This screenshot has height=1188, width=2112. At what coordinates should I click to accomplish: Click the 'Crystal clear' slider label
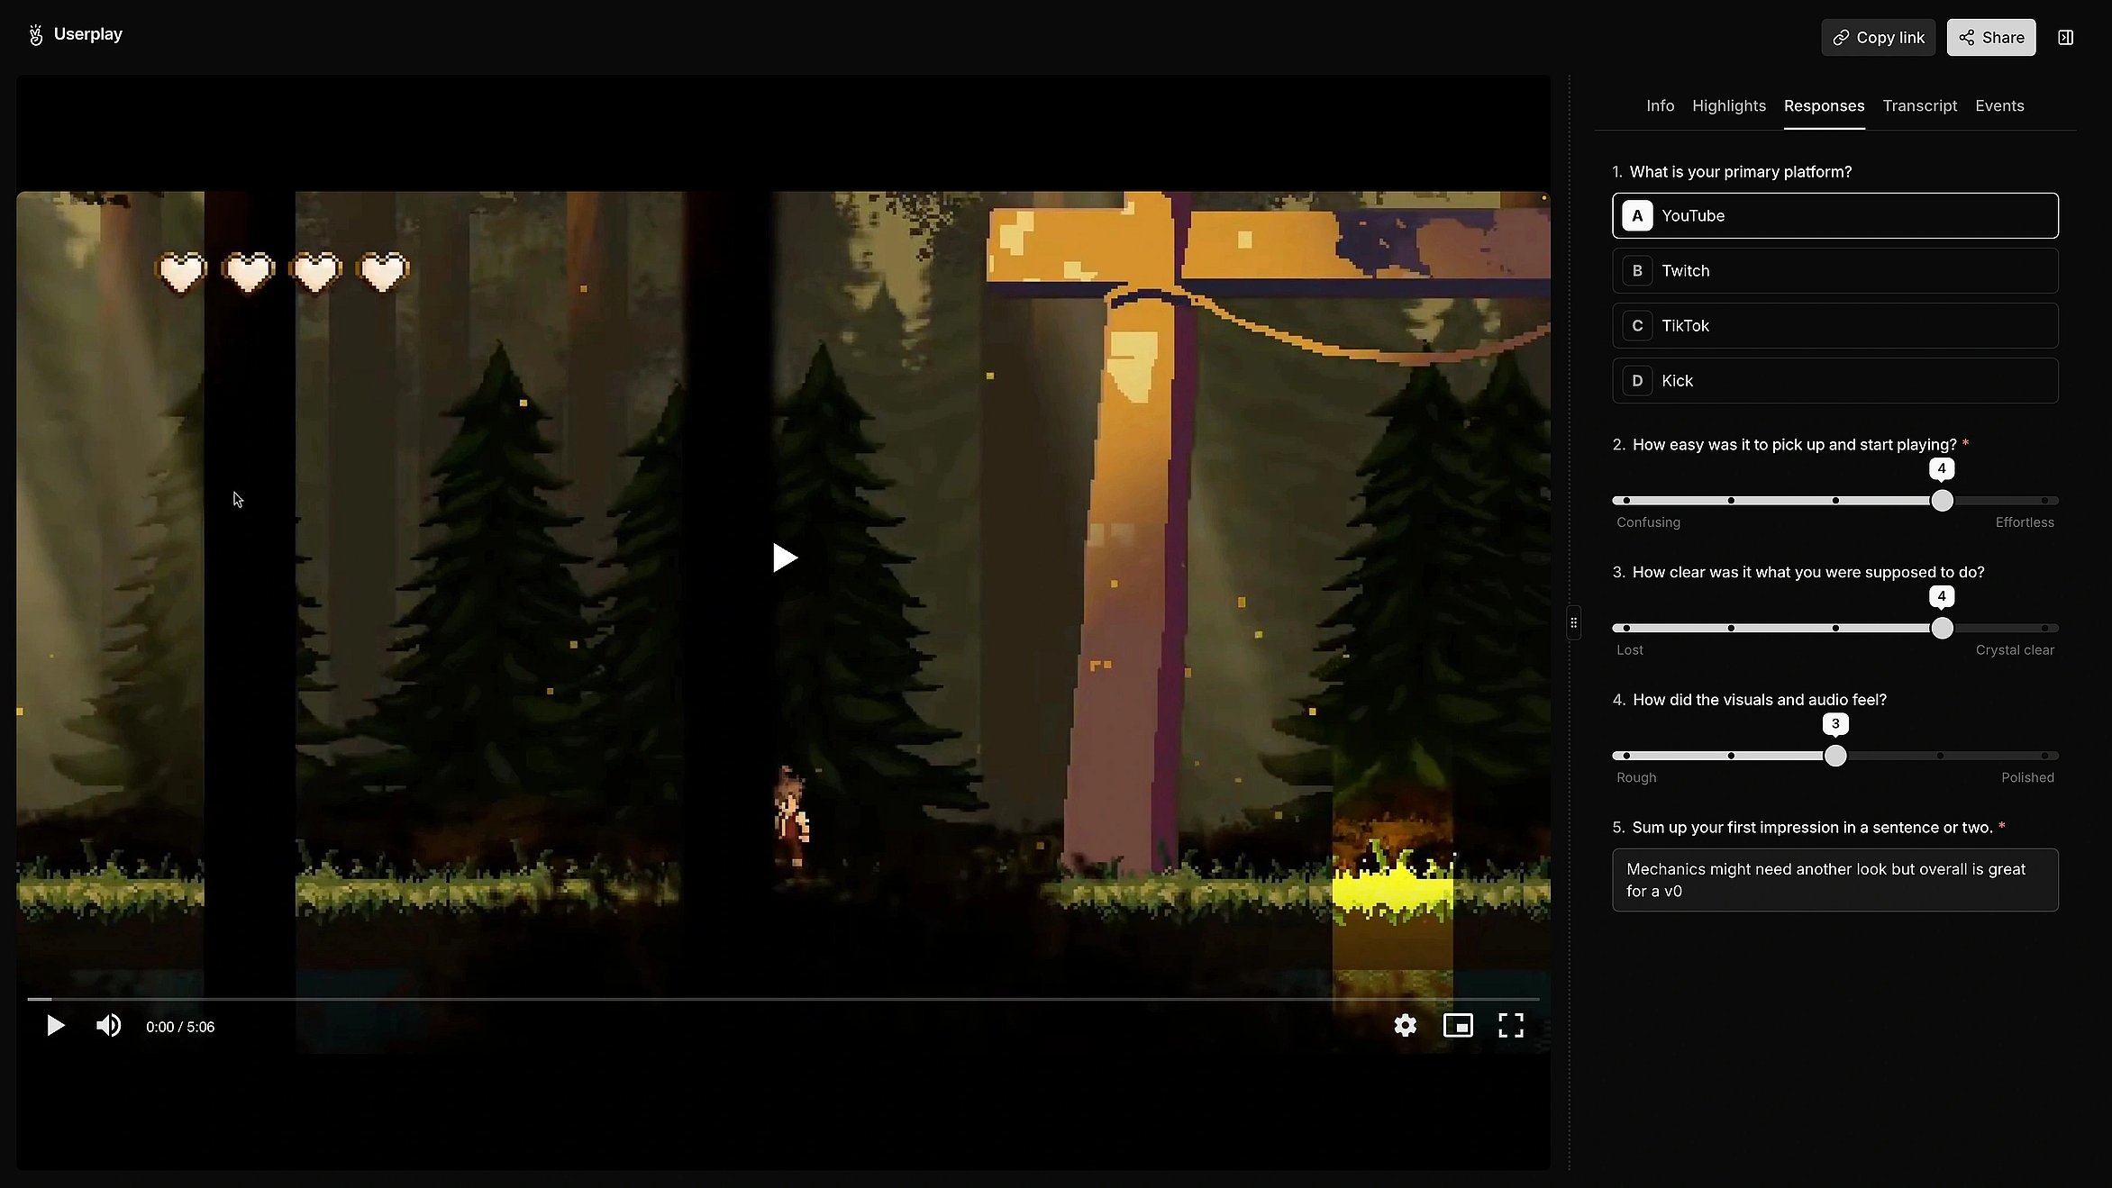(x=2015, y=650)
